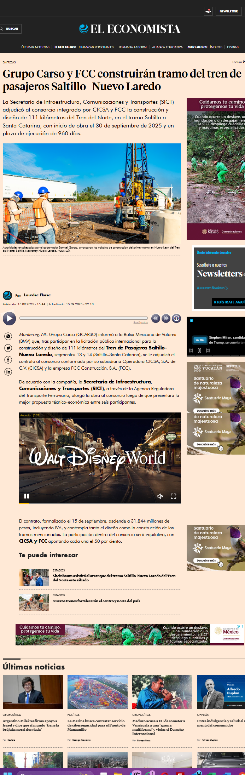Click 'Europa Press' byline

click(144, 740)
